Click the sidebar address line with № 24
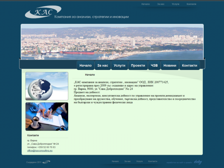 pyautogui.click(x=43, y=144)
